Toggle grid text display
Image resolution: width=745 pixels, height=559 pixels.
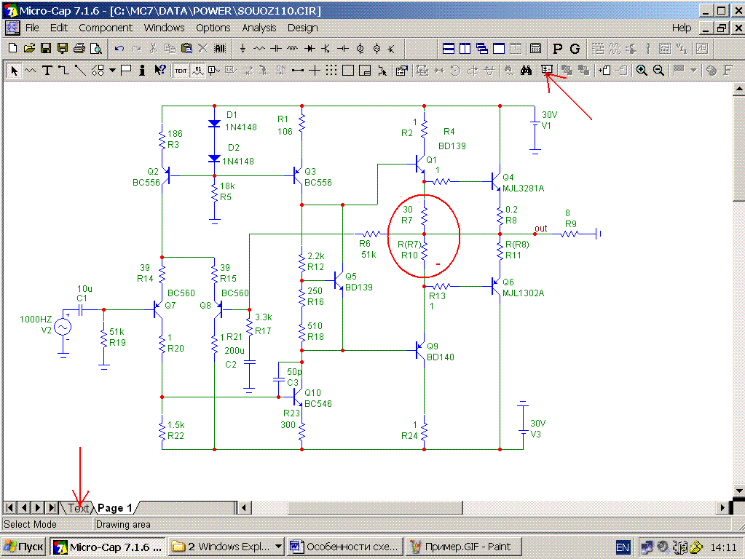point(181,71)
